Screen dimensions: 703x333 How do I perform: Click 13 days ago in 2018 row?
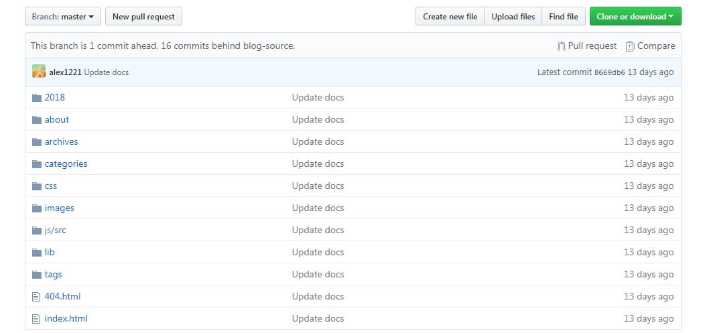(649, 97)
